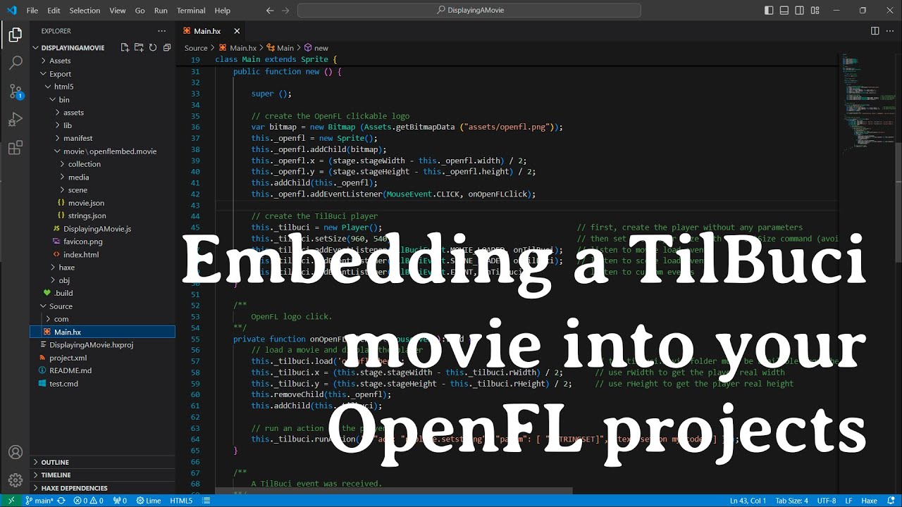
Task: Toggle primary side bar layout icon
Action: pos(769,11)
